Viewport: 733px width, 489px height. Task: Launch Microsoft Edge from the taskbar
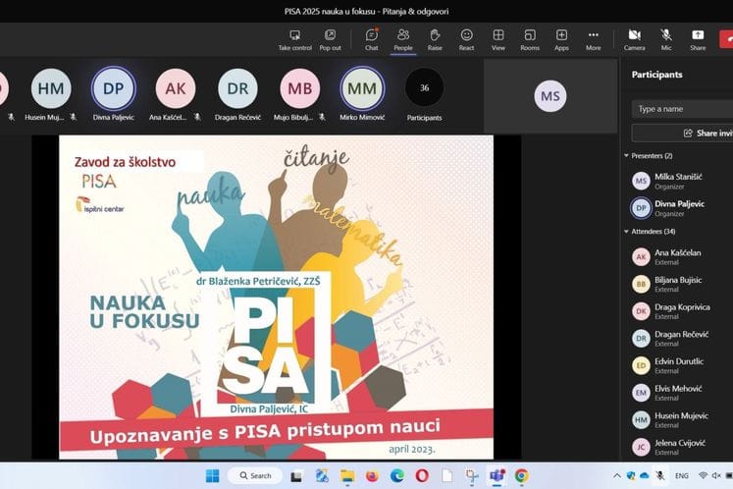click(x=397, y=476)
